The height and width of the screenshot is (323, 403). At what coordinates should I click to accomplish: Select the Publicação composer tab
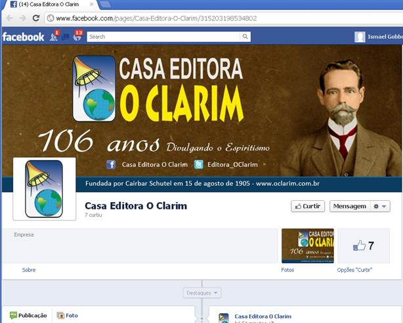coord(28,316)
